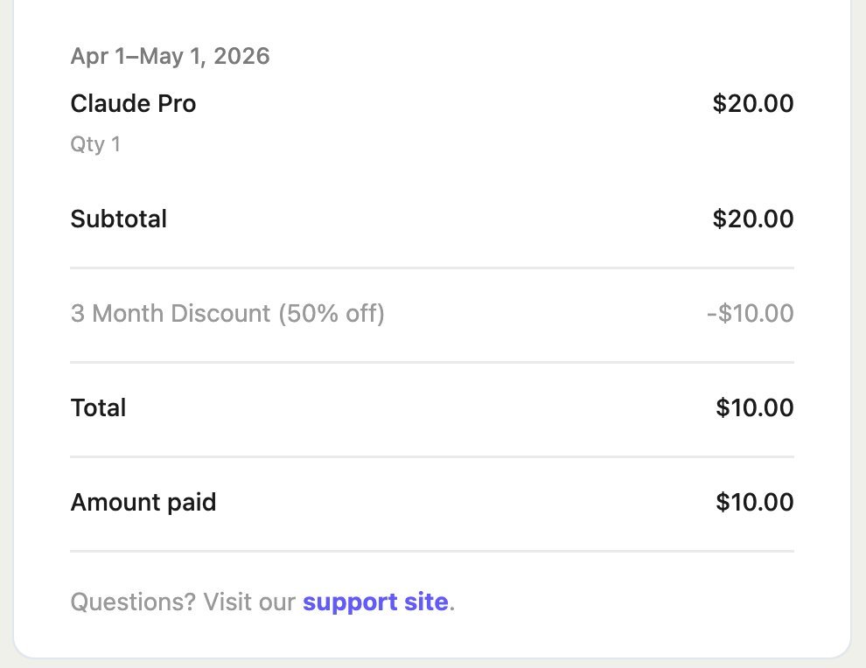Open the support site link

[375, 602]
